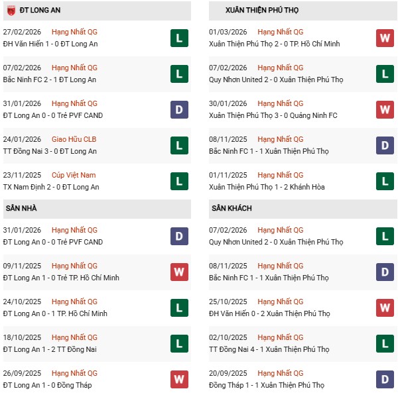Click the L badge for TT Đồng Nai 4-1 match
The image size is (398, 393).
coord(385,343)
